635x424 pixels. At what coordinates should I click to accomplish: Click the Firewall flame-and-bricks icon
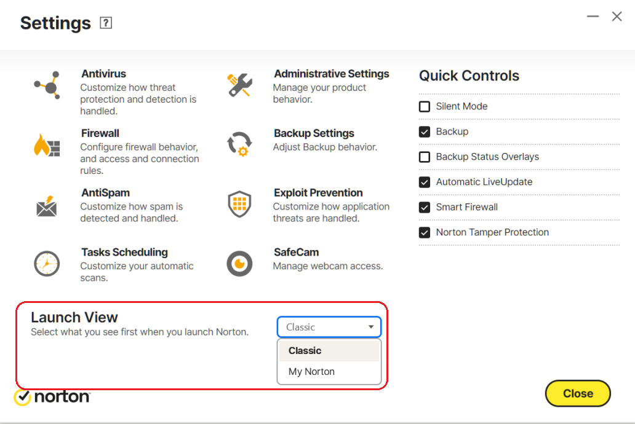click(47, 145)
